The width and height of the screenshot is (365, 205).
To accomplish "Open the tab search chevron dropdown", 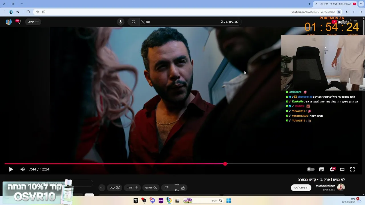I will [361, 4].
